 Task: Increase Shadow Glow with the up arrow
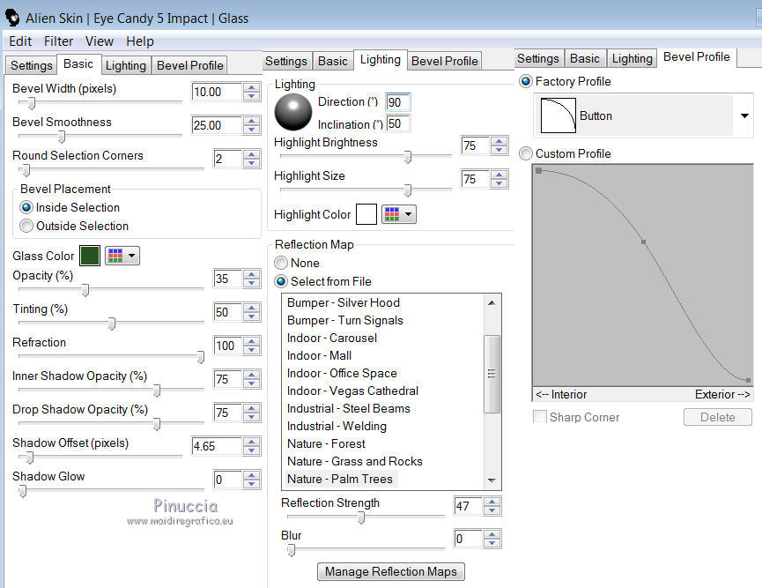(251, 475)
